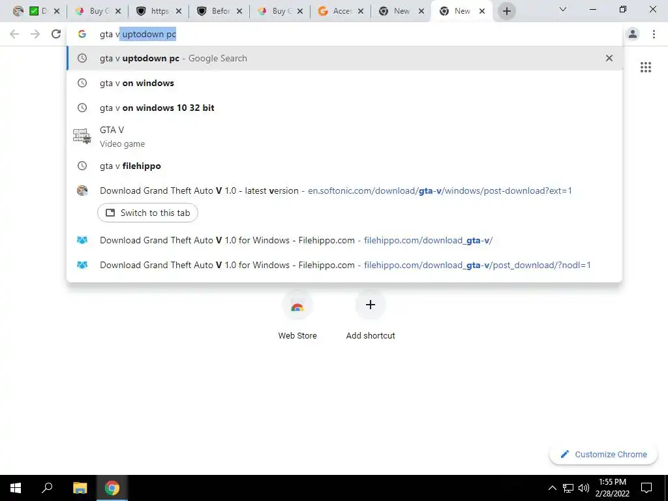Open the Chrome profile avatar menu

coord(633,34)
